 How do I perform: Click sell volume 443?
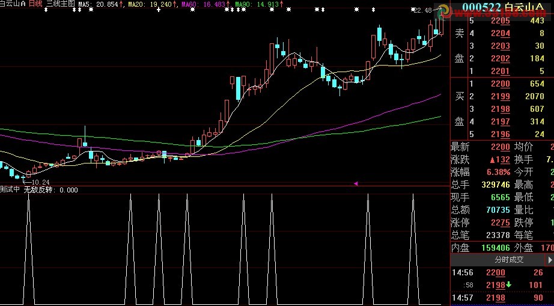537,21
